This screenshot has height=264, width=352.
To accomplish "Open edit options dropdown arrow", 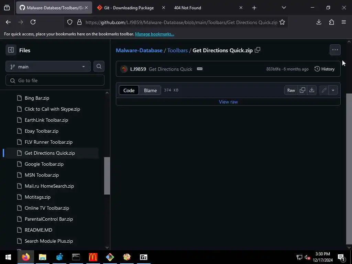I will coord(333,90).
